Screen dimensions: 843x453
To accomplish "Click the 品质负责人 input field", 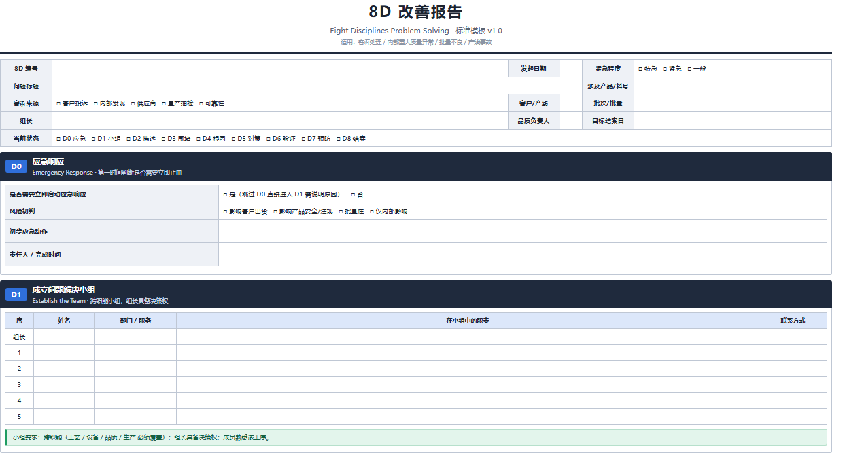I will click(x=571, y=121).
